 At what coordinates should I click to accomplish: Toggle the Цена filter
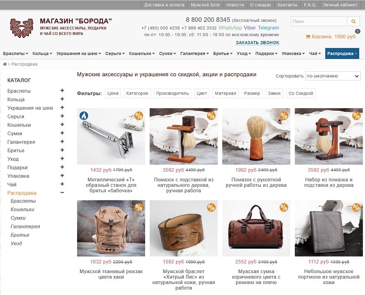click(113, 94)
